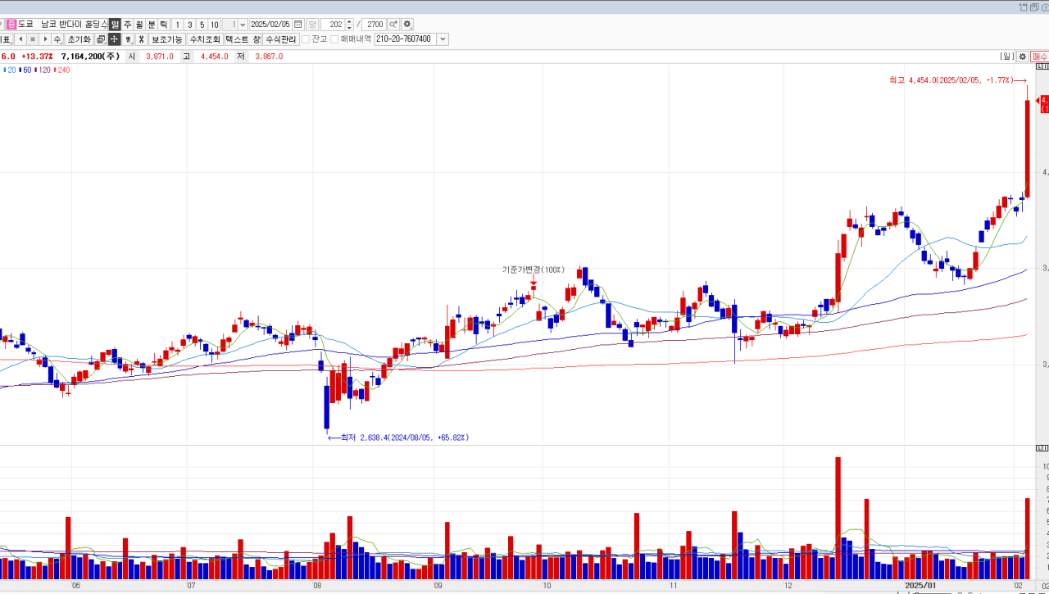This screenshot has height=594, width=1049.
Task: Enable the 잔고 checkbox
Action: (306, 39)
